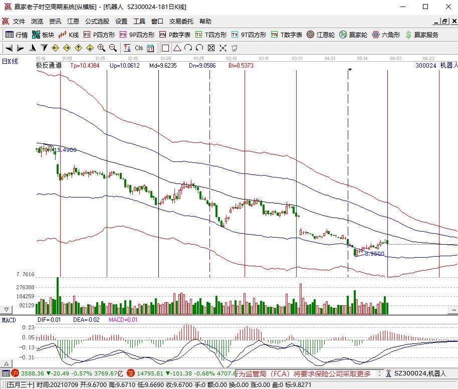Click the collapse arrows icon
This screenshot has height=389, width=458.
point(223,48)
